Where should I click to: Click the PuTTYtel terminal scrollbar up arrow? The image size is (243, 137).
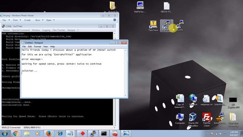coord(115,33)
